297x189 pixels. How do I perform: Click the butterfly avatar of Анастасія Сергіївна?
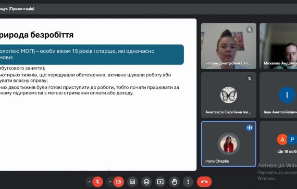pos(229,95)
